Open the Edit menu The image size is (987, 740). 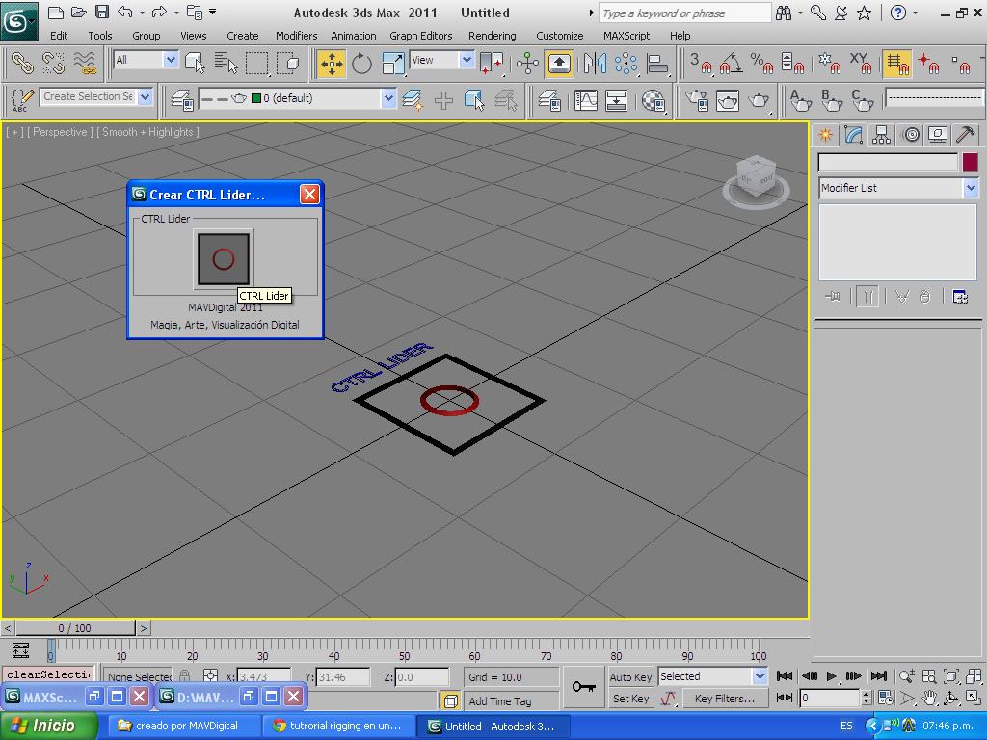tap(59, 36)
